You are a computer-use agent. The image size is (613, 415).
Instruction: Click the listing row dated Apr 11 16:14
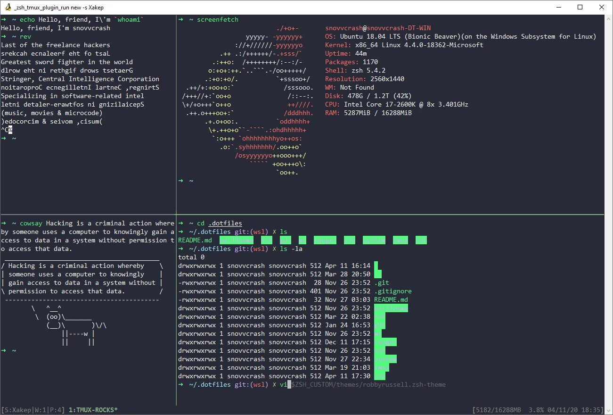(278, 266)
